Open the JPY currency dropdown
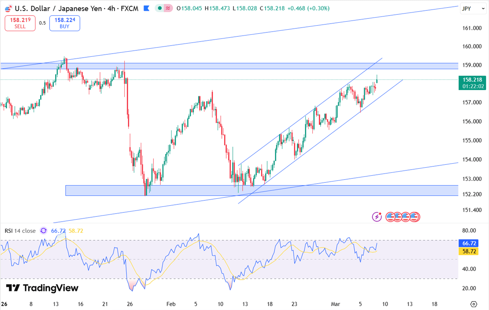Screen dimensions: 489x310 pos(473,8)
